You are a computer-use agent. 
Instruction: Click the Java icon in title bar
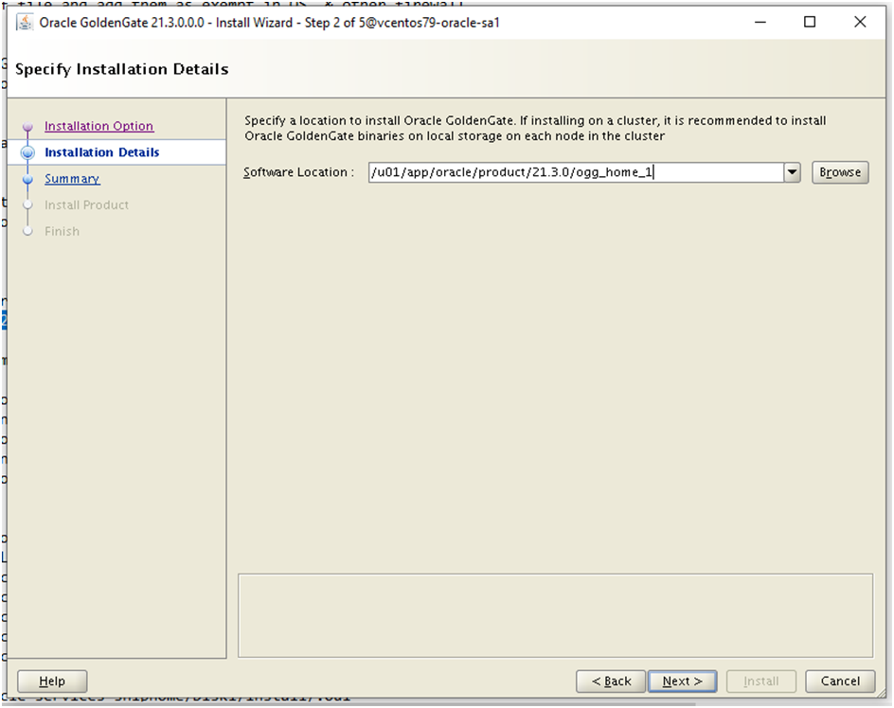point(25,23)
